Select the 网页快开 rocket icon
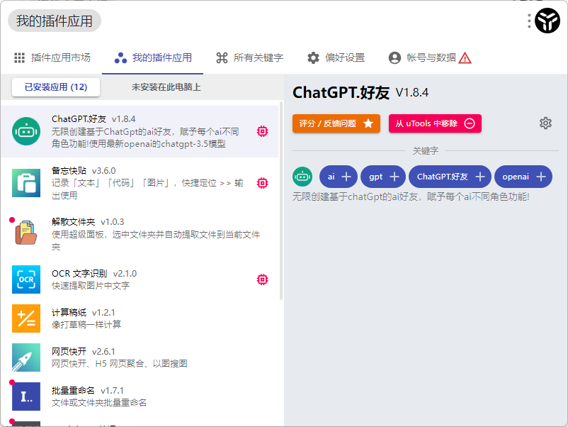The width and height of the screenshot is (568, 427). pyautogui.click(x=26, y=357)
